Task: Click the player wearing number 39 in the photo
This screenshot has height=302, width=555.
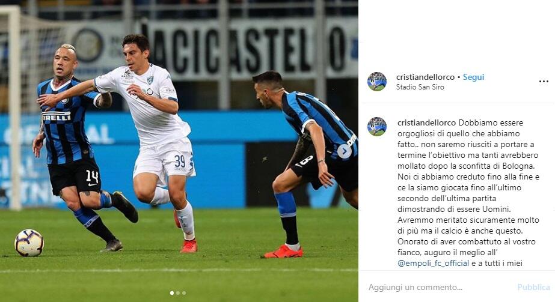Action: click(x=152, y=141)
